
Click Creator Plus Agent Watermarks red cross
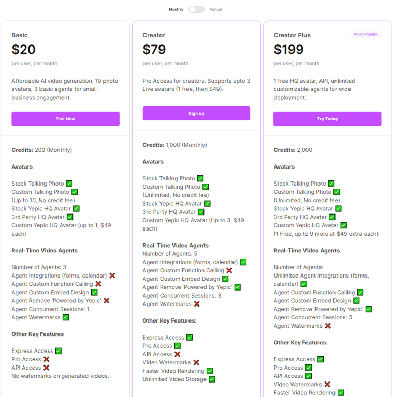tap(328, 326)
